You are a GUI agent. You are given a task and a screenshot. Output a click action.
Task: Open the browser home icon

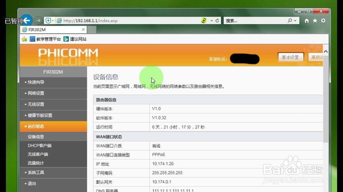click(307, 21)
